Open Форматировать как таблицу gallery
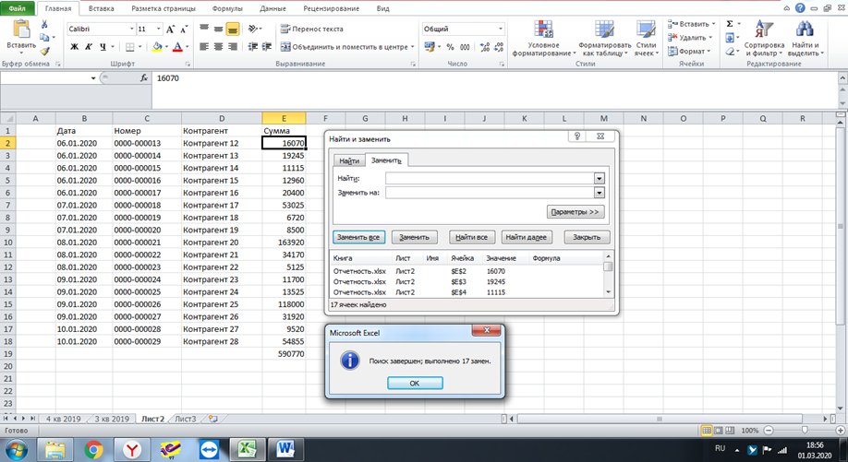 [x=604, y=39]
